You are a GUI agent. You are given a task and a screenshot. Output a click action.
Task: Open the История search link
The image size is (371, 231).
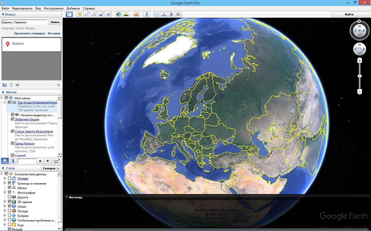point(54,33)
